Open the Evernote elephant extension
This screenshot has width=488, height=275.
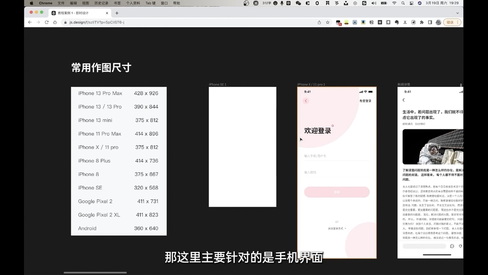tap(396, 22)
